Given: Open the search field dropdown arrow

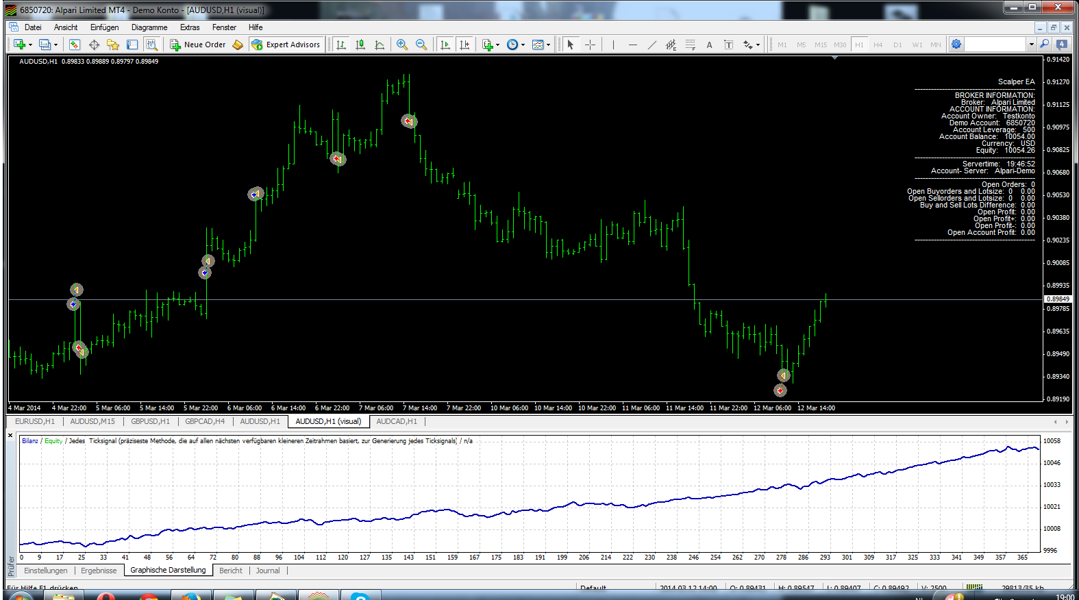Looking at the screenshot, I should [1031, 45].
